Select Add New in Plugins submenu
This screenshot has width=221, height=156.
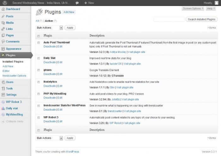point(8,66)
